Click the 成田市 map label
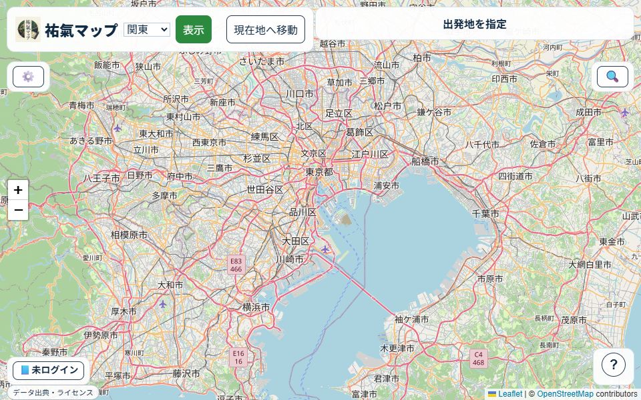 click(x=588, y=112)
